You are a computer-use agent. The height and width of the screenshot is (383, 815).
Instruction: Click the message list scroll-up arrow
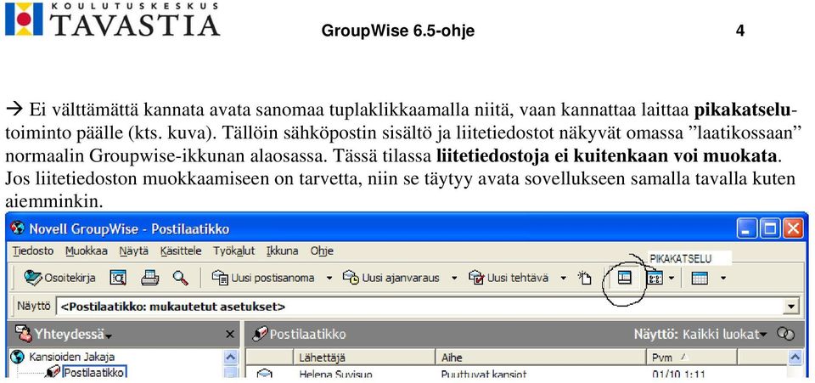[795, 357]
